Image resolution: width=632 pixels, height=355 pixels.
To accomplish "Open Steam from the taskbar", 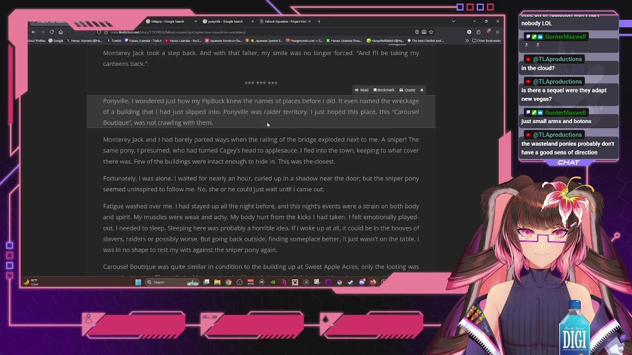I will tap(350, 282).
